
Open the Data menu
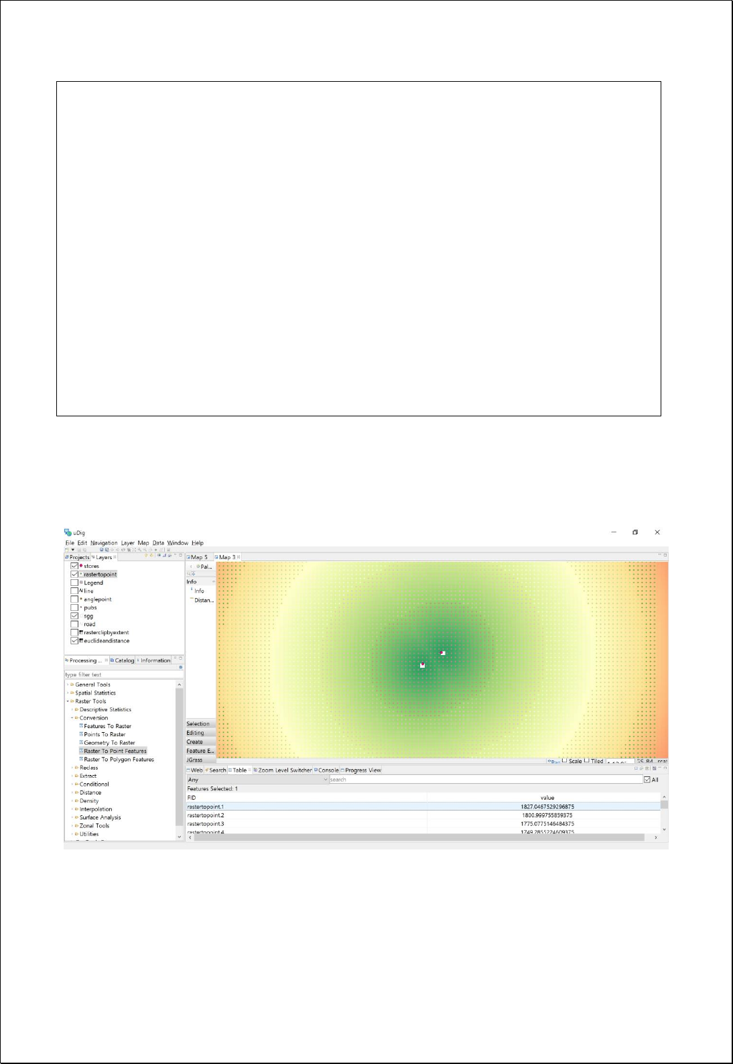[158, 543]
